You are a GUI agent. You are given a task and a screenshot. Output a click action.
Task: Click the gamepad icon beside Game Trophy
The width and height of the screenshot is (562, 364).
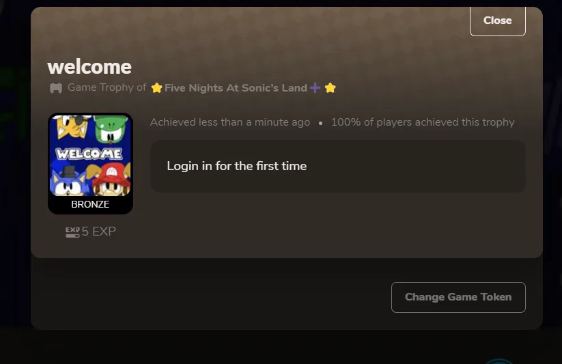pyautogui.click(x=56, y=88)
